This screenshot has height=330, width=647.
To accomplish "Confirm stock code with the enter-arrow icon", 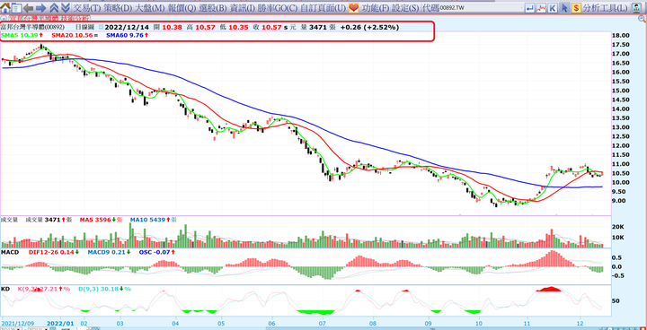I will pos(529,7).
